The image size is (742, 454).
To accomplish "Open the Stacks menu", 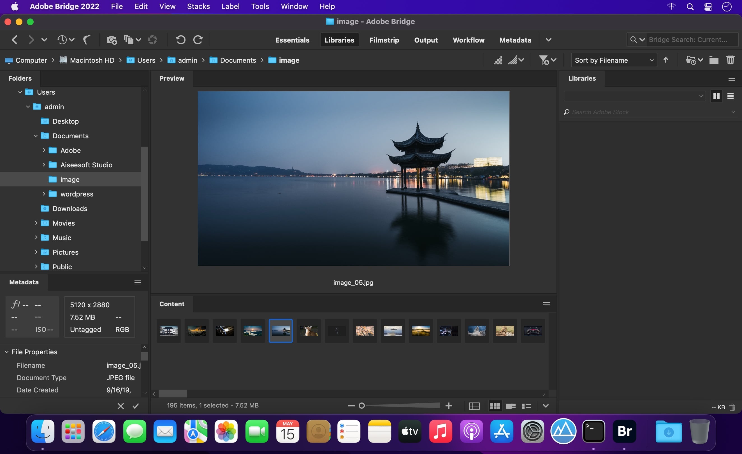I will tap(198, 6).
